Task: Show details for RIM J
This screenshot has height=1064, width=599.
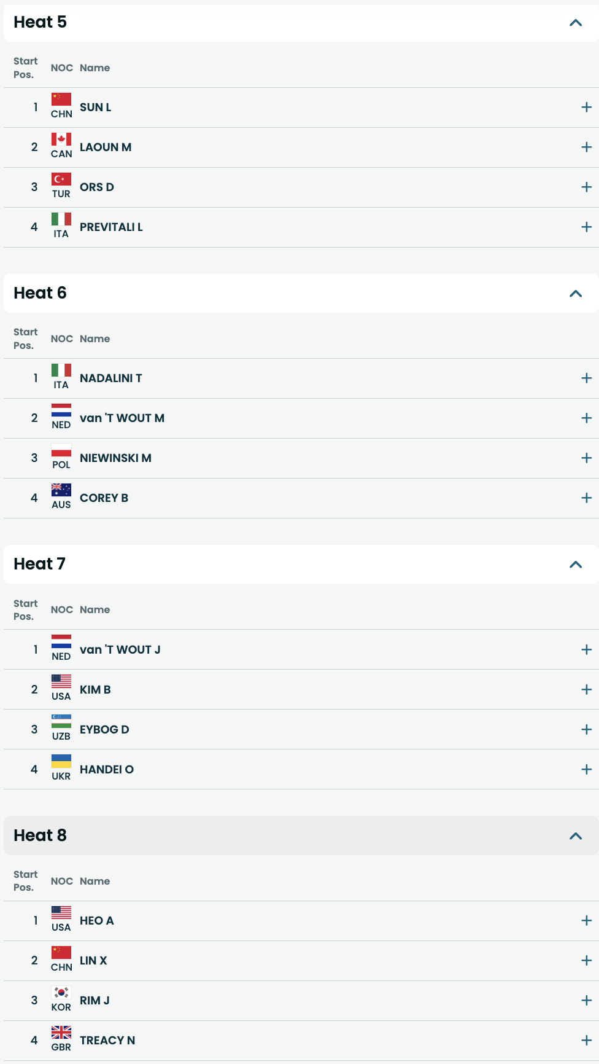Action: click(x=586, y=1001)
